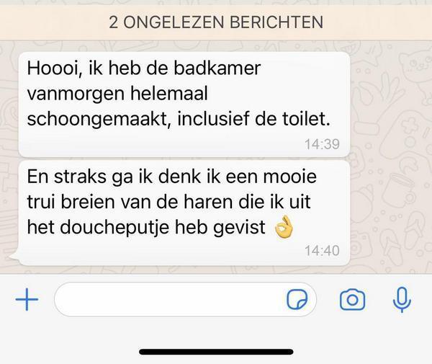Tap the 2 ONGELEZEN BERICHTEN banner
This screenshot has height=364, width=432.
(216, 22)
